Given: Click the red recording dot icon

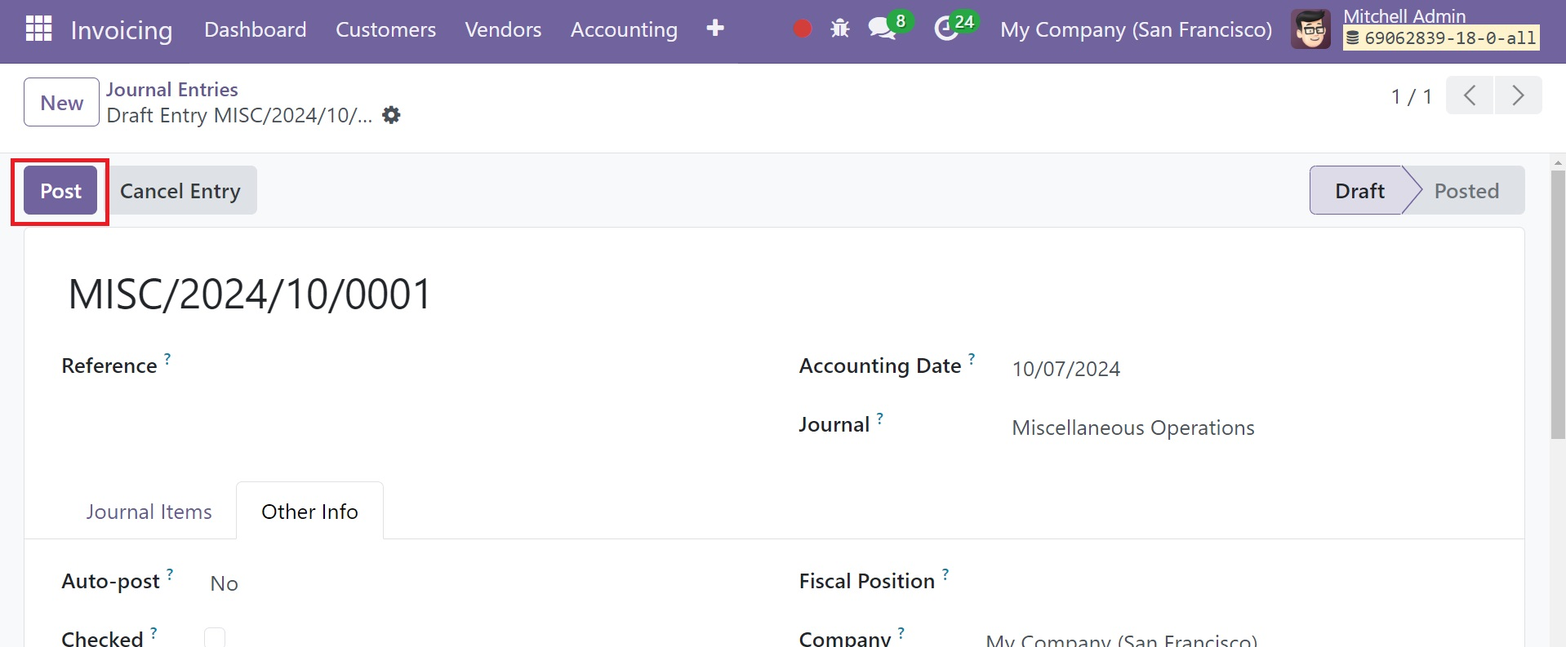Looking at the screenshot, I should (803, 29).
